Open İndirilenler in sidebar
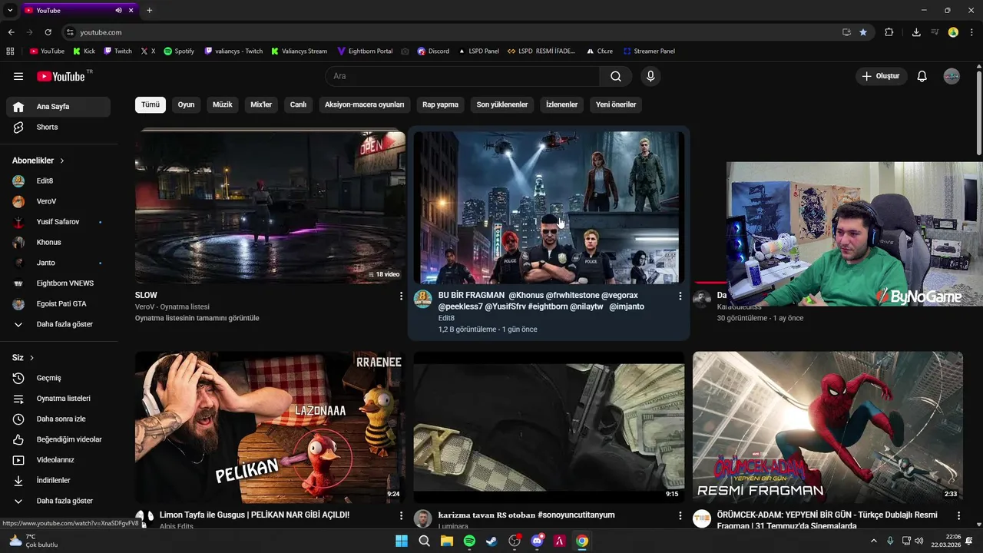This screenshot has height=553, width=983. 58,480
